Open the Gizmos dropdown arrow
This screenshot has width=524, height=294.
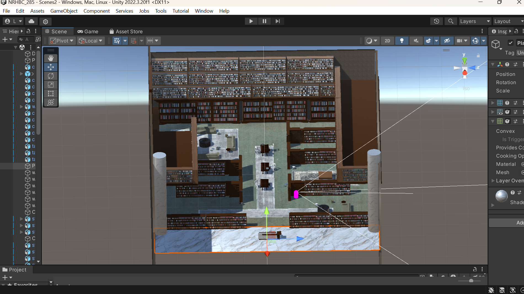click(483, 41)
